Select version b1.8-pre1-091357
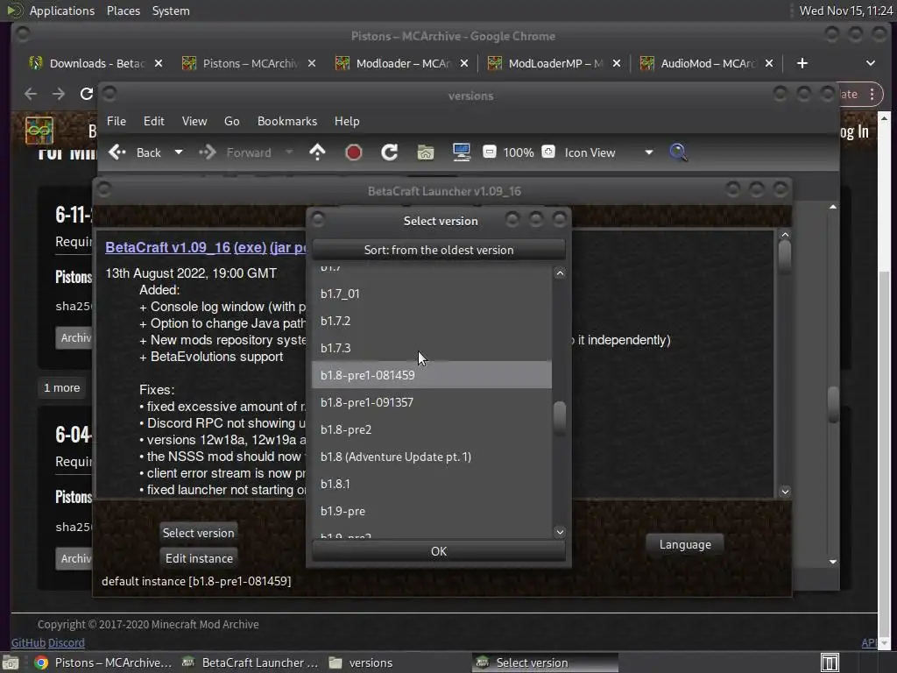The image size is (897, 673). pyautogui.click(x=431, y=402)
